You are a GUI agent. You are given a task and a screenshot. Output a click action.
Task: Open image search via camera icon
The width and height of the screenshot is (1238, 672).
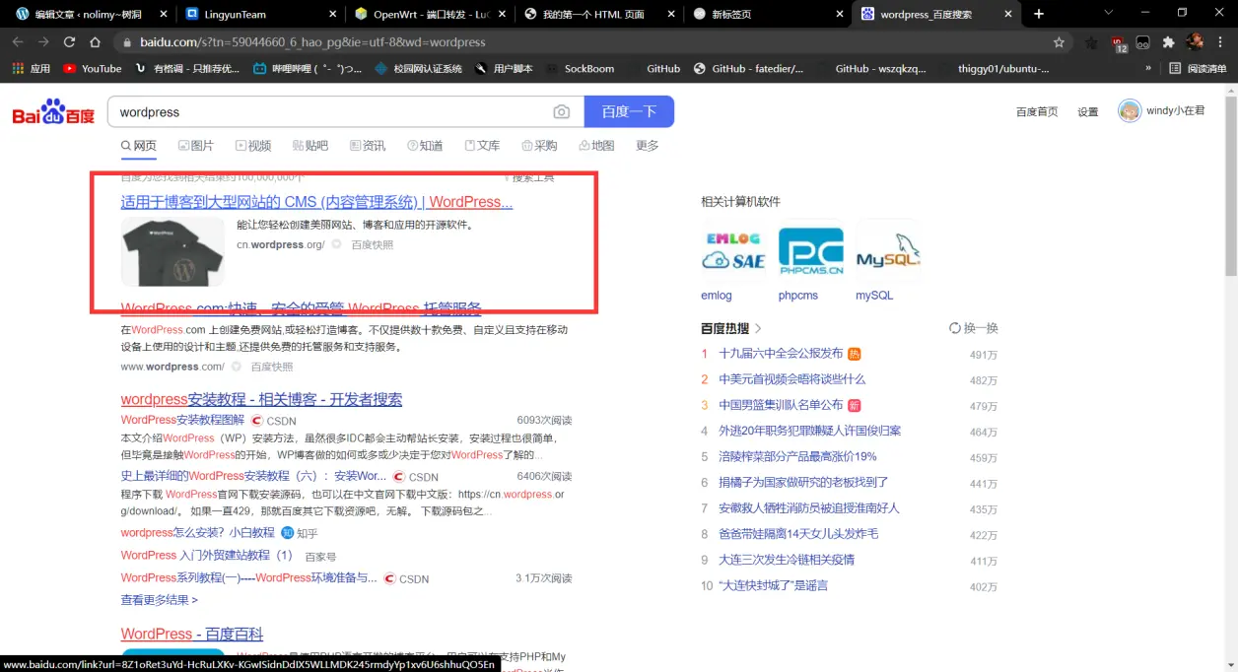(562, 112)
